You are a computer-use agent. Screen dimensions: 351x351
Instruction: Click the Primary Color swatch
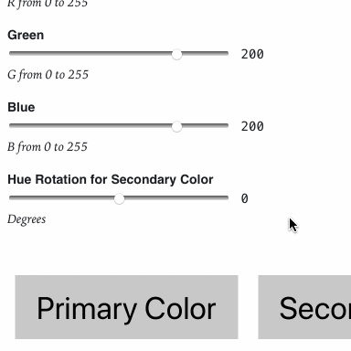126,307
